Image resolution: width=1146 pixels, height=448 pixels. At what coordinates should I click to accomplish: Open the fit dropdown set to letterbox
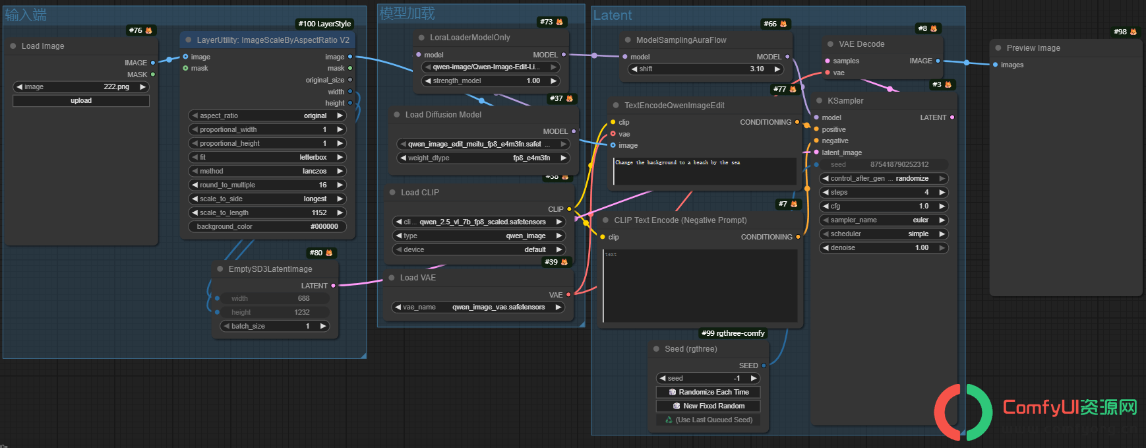tap(268, 158)
